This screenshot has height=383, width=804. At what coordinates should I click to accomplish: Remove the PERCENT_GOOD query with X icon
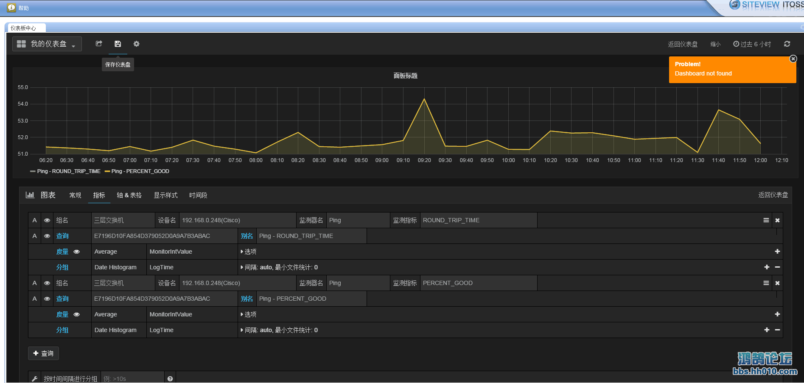pos(777,283)
